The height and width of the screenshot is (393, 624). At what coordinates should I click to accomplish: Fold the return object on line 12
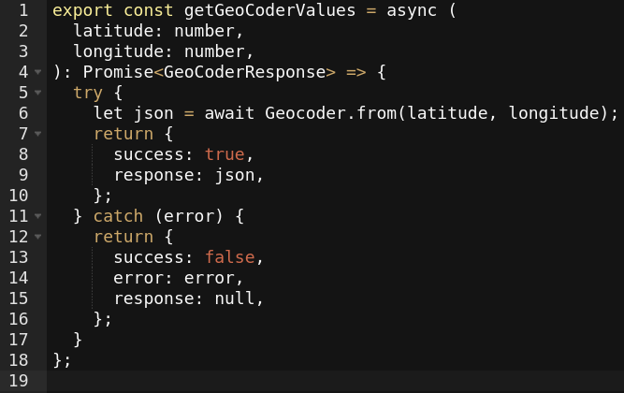point(37,237)
